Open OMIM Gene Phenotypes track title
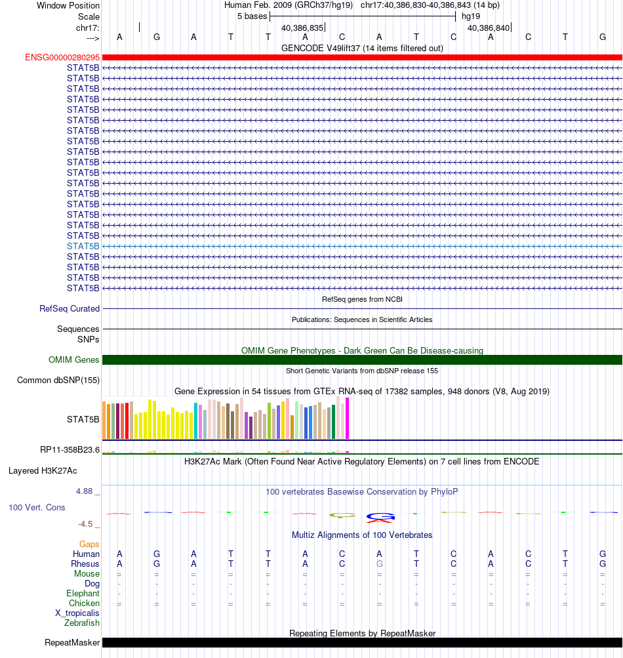This screenshot has width=623, height=658. pyautogui.click(x=362, y=350)
